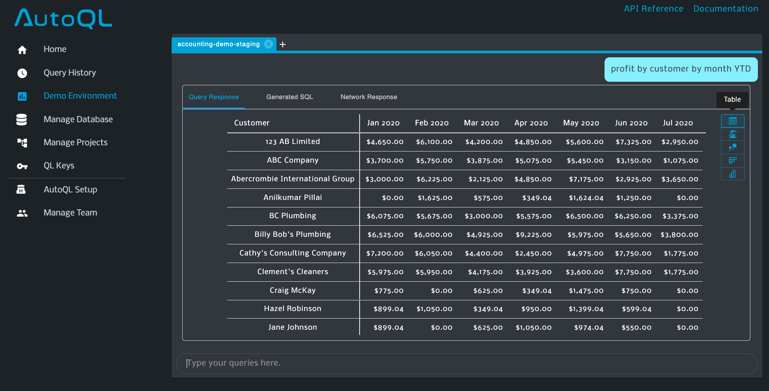Open Manage Database
The width and height of the screenshot is (769, 391).
point(78,119)
